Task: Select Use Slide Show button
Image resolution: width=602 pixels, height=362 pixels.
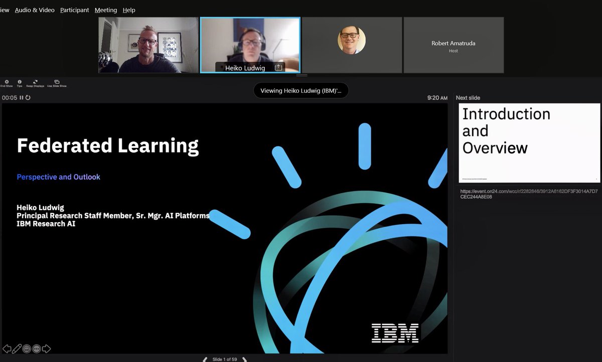Action: coord(57,83)
